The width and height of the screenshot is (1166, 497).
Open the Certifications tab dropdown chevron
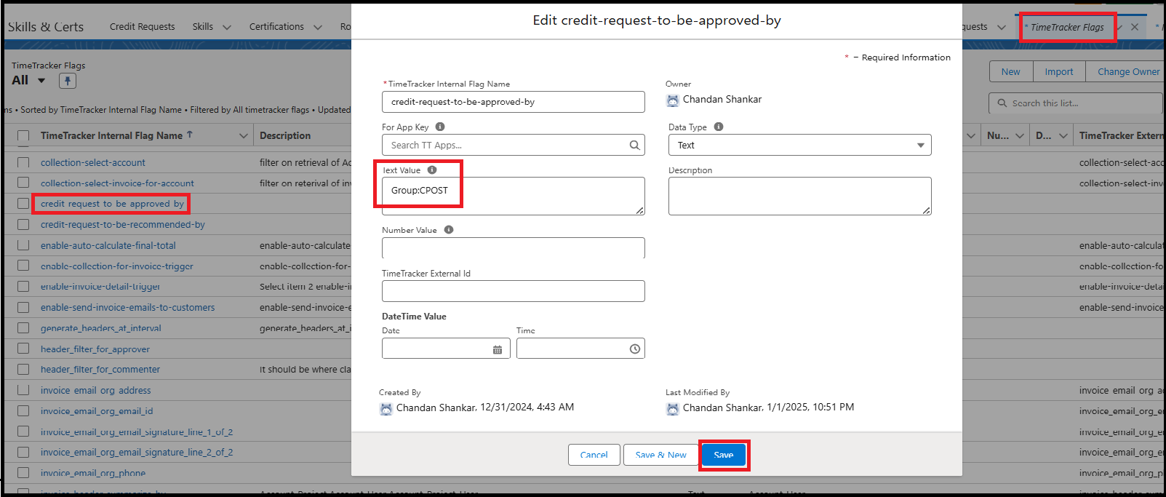click(318, 27)
